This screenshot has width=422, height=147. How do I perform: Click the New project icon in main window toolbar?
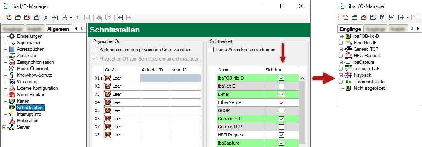(x=9, y=17)
